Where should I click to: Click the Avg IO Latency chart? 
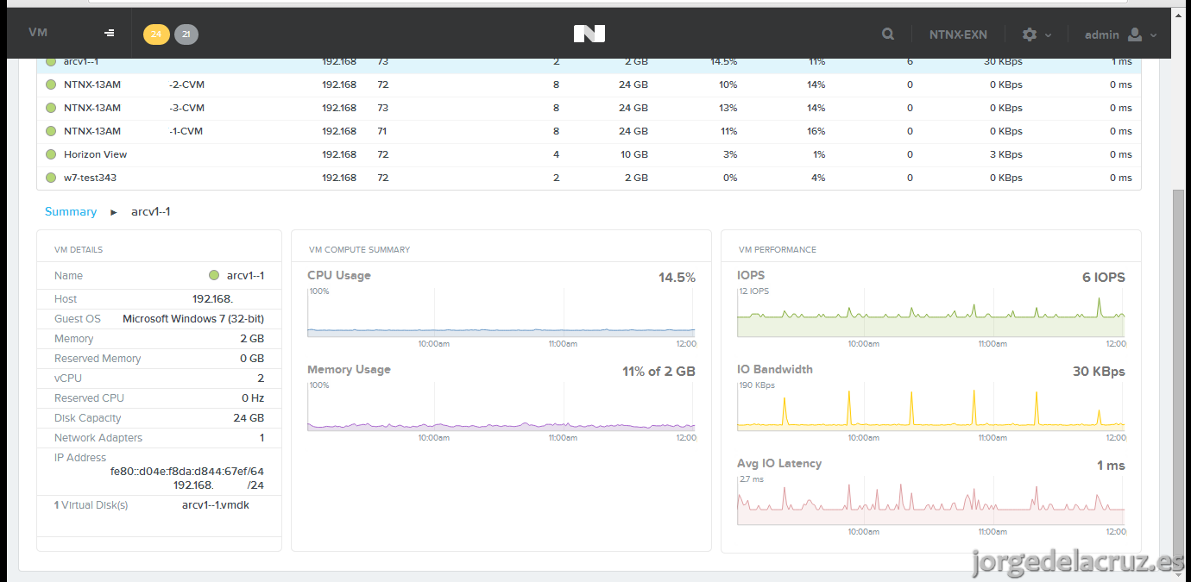(931, 500)
